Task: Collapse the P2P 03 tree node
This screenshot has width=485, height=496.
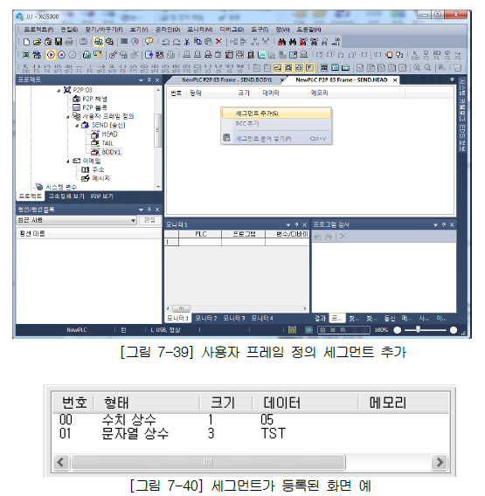Action: (59, 91)
